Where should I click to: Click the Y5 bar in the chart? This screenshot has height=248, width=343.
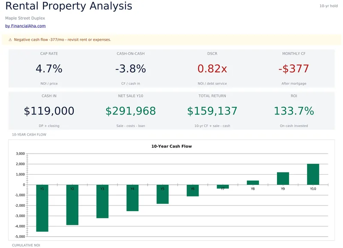[162, 194]
